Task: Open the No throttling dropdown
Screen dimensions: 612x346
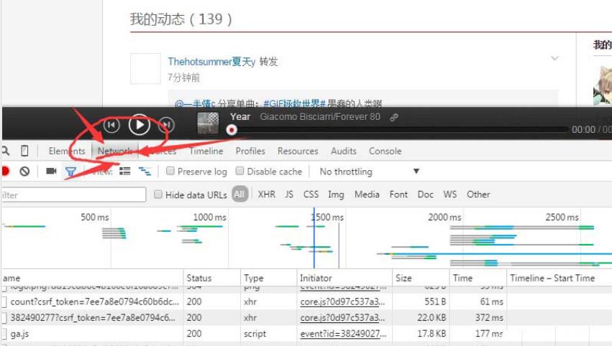Action: tap(369, 172)
